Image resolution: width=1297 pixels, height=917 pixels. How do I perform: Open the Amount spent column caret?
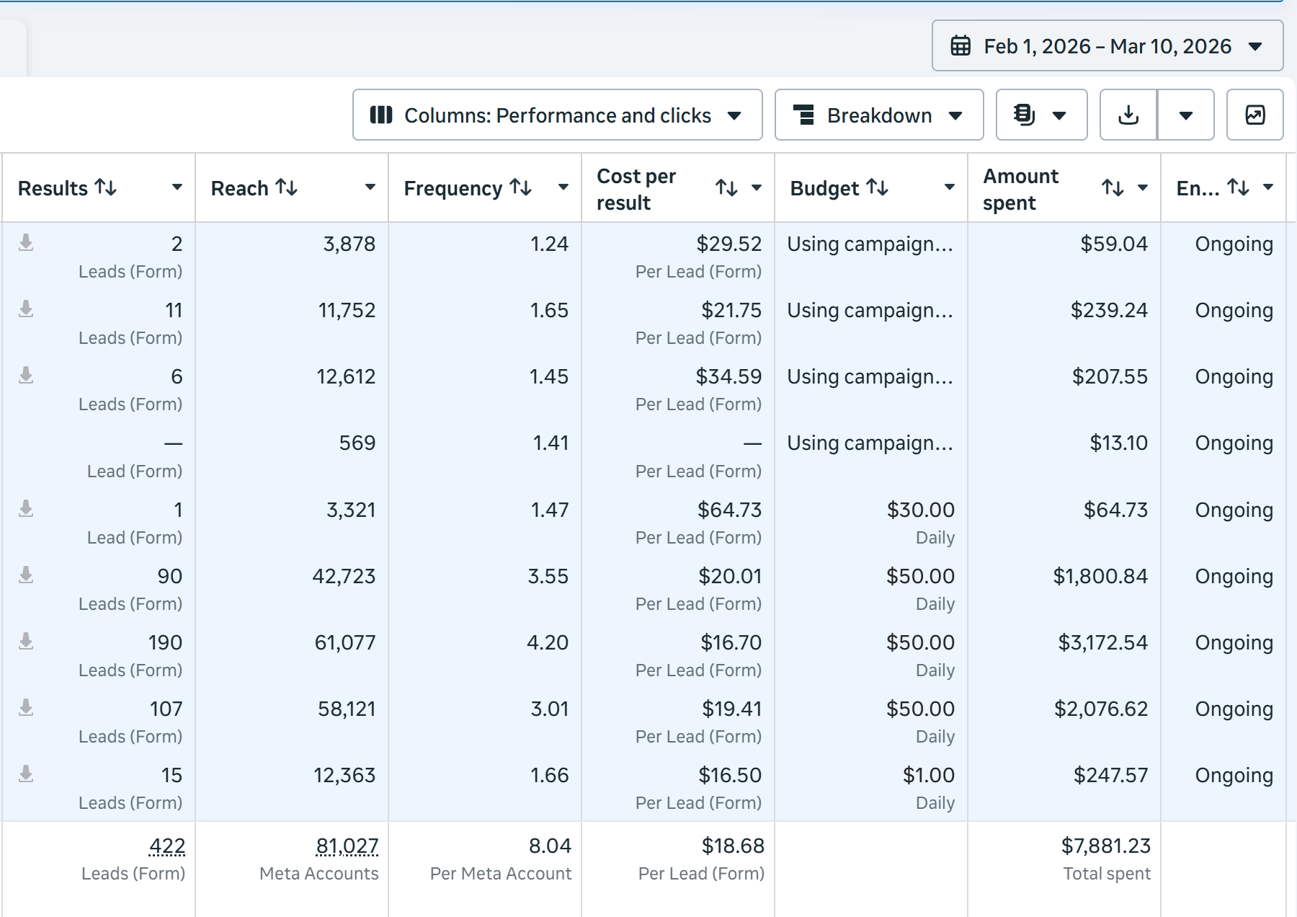pos(1142,187)
